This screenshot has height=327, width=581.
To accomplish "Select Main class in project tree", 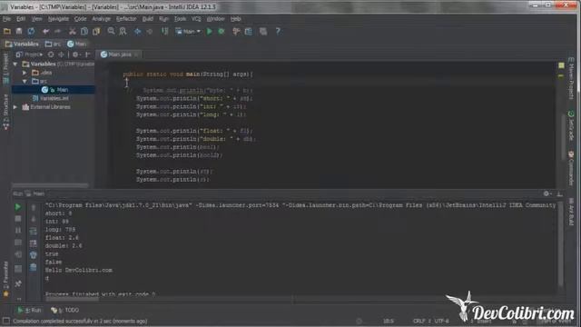I will [x=54, y=90].
